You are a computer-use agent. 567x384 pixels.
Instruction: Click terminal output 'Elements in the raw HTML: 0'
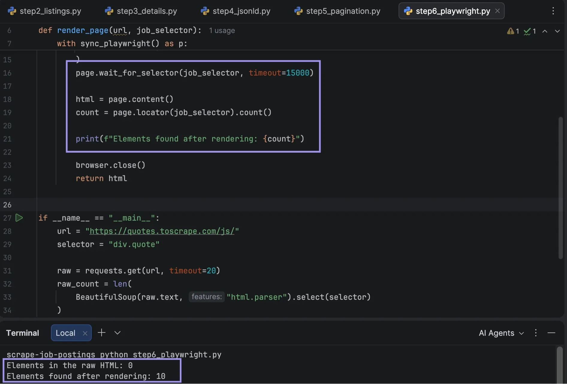70,365
